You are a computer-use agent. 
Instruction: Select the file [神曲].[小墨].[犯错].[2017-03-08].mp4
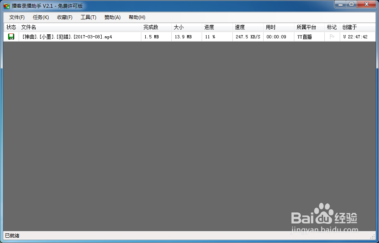[x=67, y=37]
